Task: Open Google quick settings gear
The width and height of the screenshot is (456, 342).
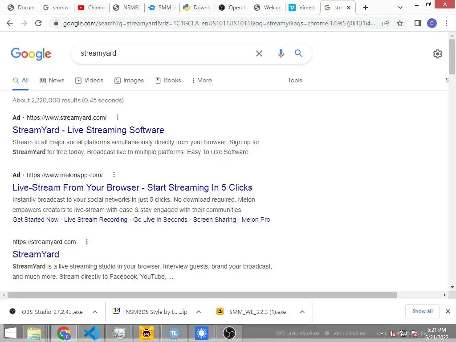Action: click(x=437, y=54)
